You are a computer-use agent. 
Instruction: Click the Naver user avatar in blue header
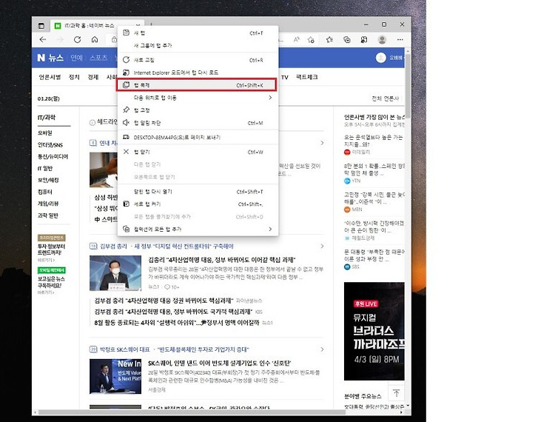point(381,58)
